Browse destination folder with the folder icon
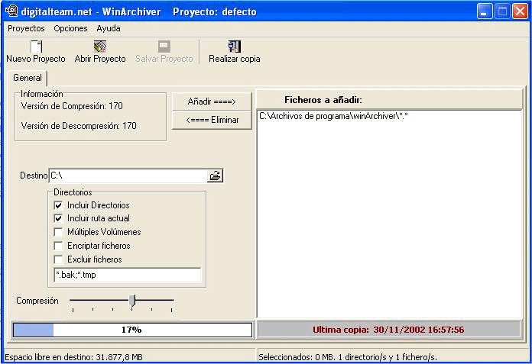 click(215, 176)
